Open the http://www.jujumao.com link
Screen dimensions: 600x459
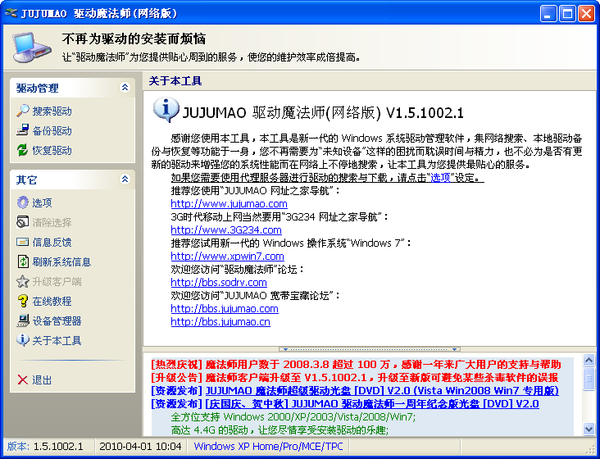[x=229, y=203]
